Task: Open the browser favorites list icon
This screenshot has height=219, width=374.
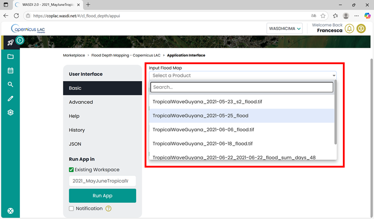Action: click(335, 16)
